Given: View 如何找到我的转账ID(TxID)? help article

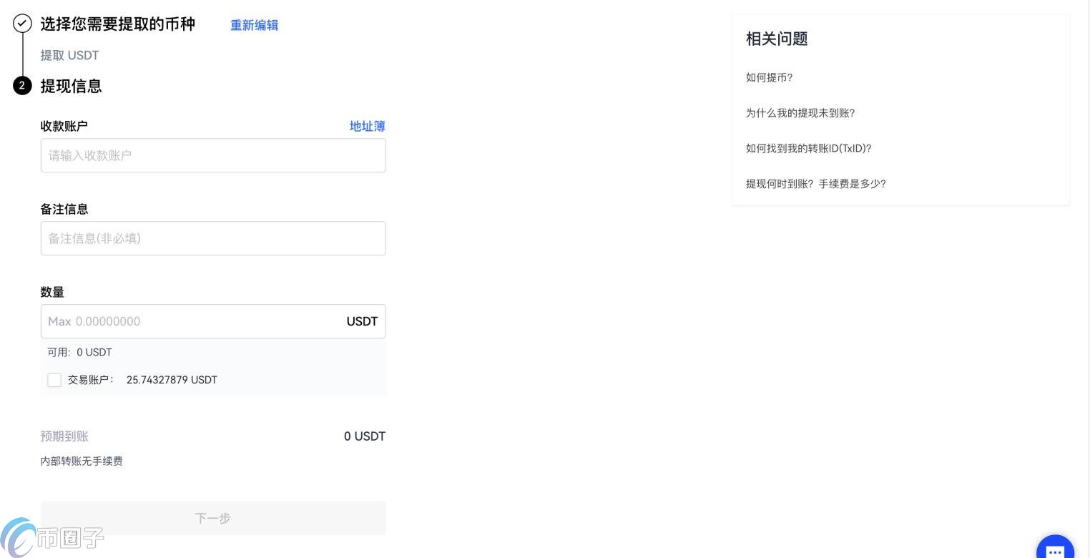Looking at the screenshot, I should coord(808,148).
